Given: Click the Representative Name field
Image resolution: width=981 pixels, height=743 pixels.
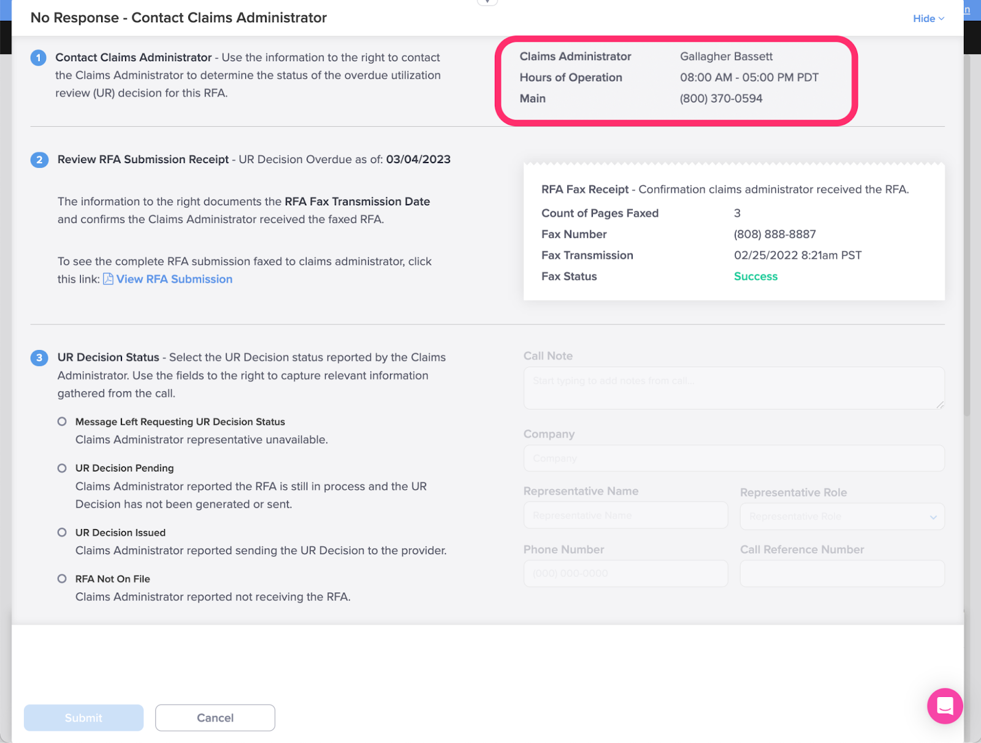Looking at the screenshot, I should coord(625,515).
